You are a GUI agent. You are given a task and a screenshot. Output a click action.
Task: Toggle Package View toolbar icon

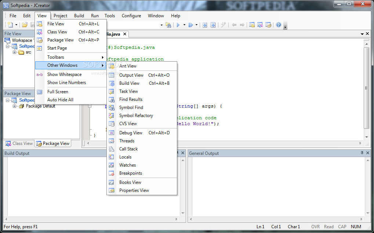point(268,25)
